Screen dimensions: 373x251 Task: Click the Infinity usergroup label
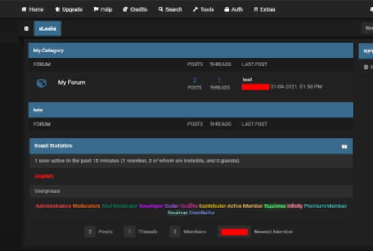click(295, 206)
